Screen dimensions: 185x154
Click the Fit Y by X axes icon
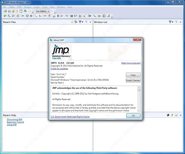[9, 16]
